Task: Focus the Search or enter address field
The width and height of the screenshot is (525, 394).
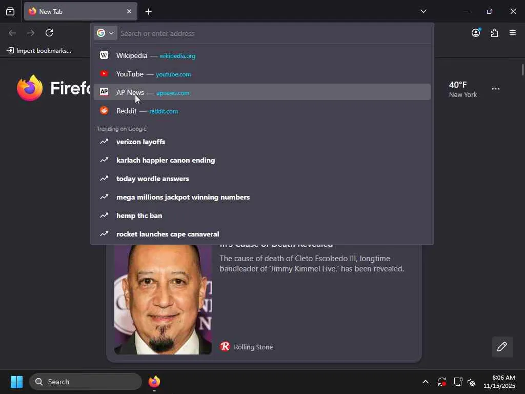Action: point(274,33)
